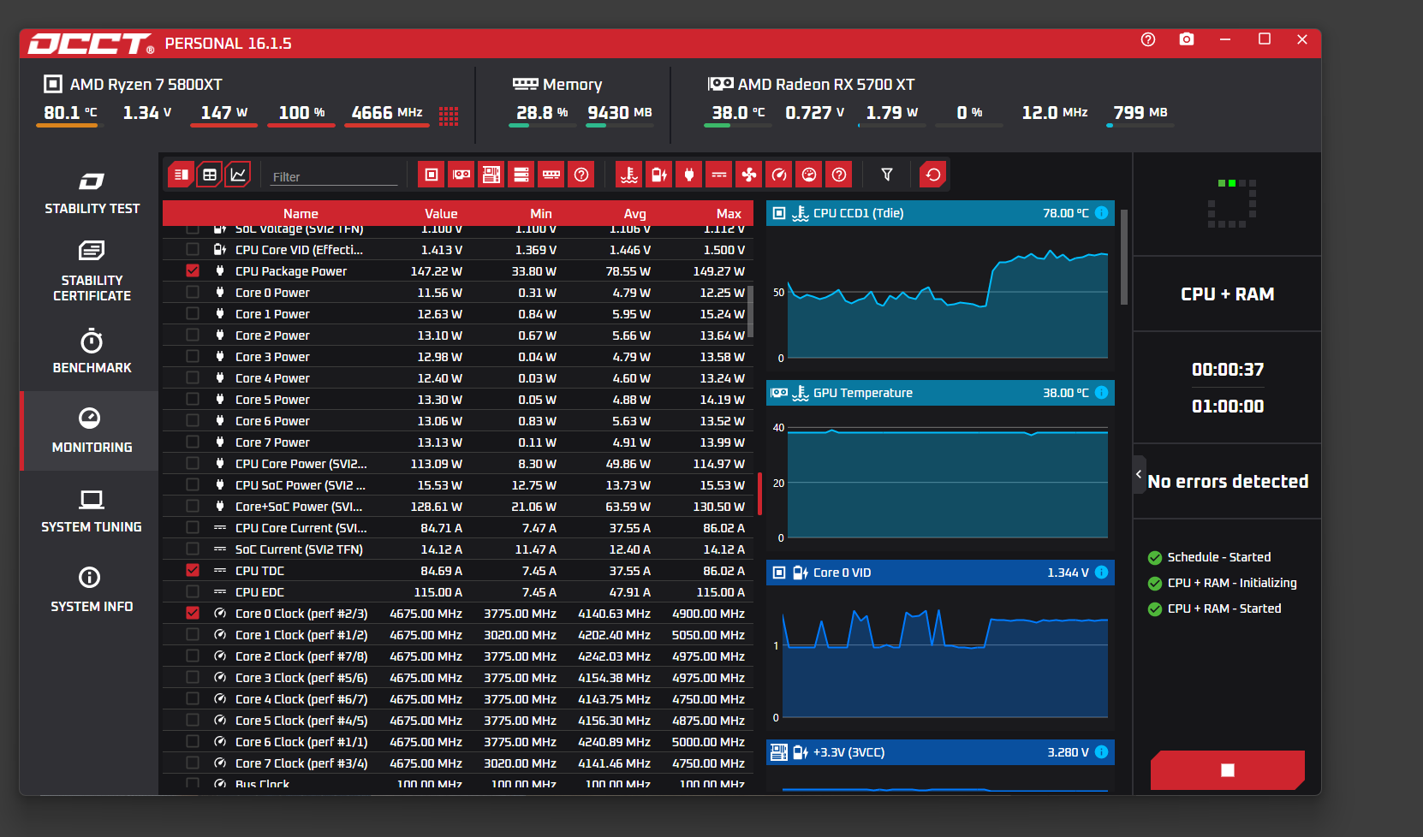
Task: Uncheck the CPU TDC checkbox
Action: 193,570
